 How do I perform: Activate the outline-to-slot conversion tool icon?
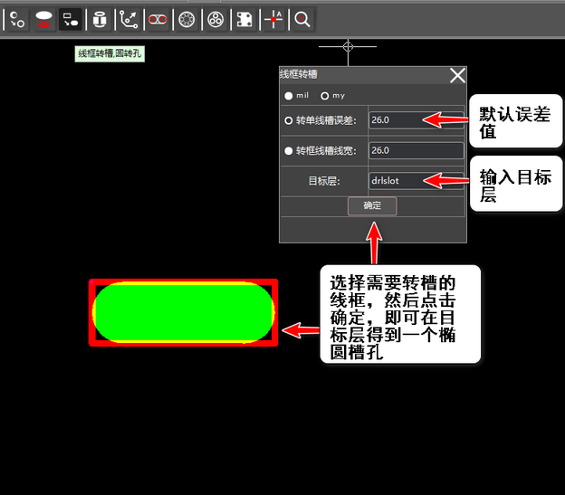71,18
